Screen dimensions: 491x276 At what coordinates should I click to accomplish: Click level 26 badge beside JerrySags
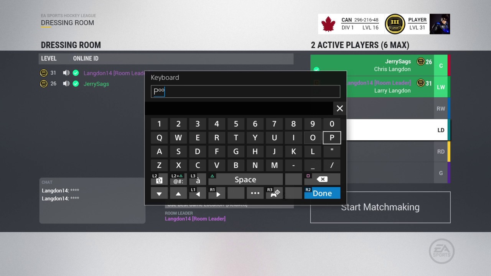44,84
